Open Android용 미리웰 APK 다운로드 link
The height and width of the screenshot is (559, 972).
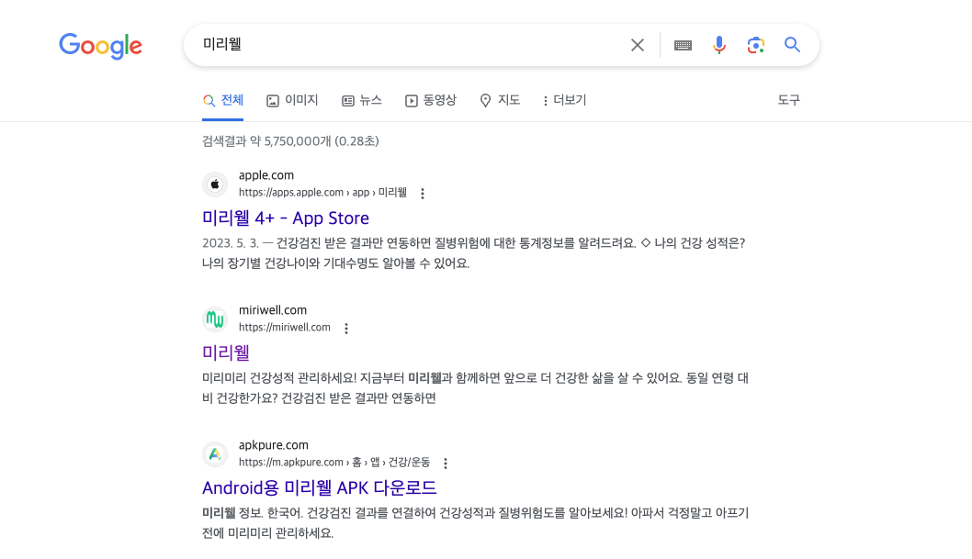pos(319,487)
